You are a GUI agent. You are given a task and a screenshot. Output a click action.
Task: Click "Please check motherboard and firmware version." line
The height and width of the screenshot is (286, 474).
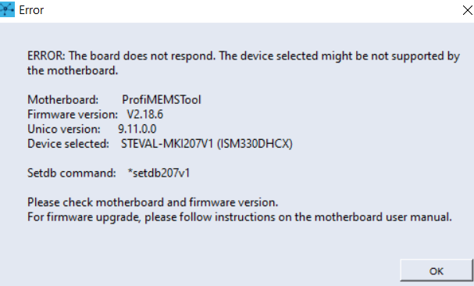(x=152, y=202)
